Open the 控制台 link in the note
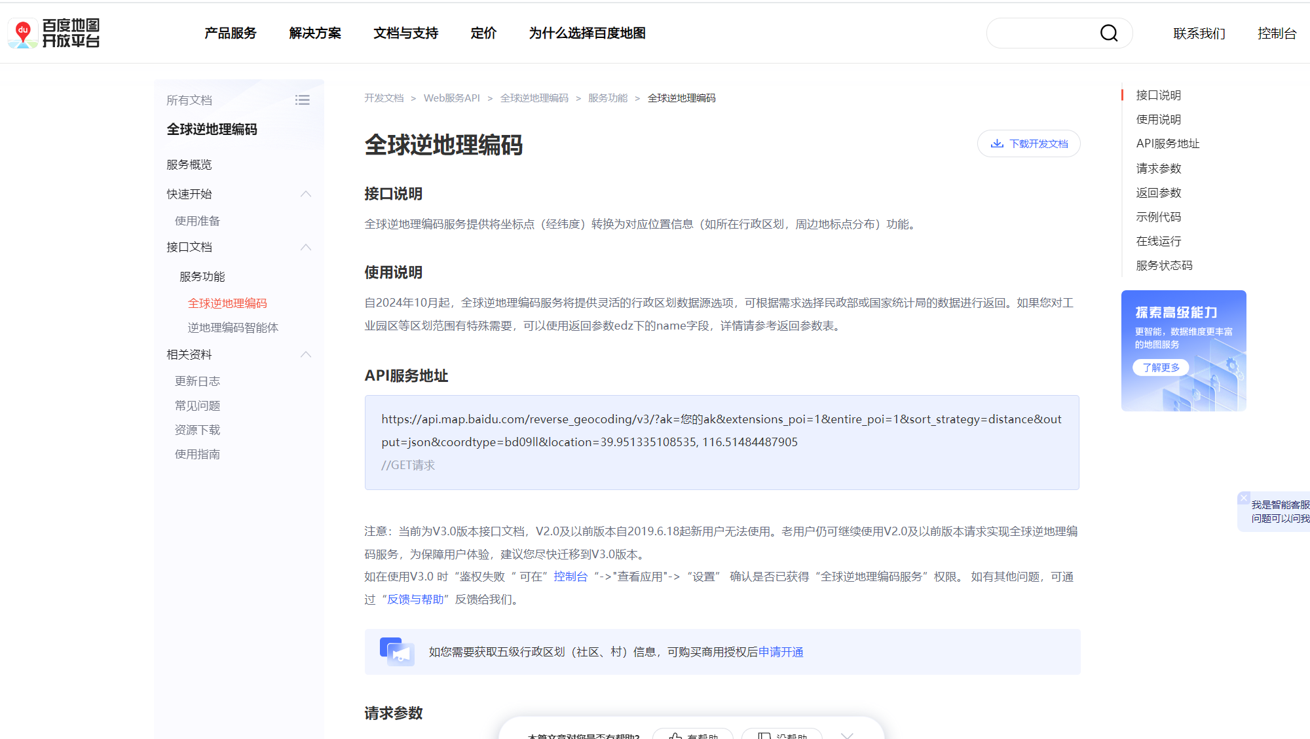The image size is (1310, 739). tap(570, 577)
